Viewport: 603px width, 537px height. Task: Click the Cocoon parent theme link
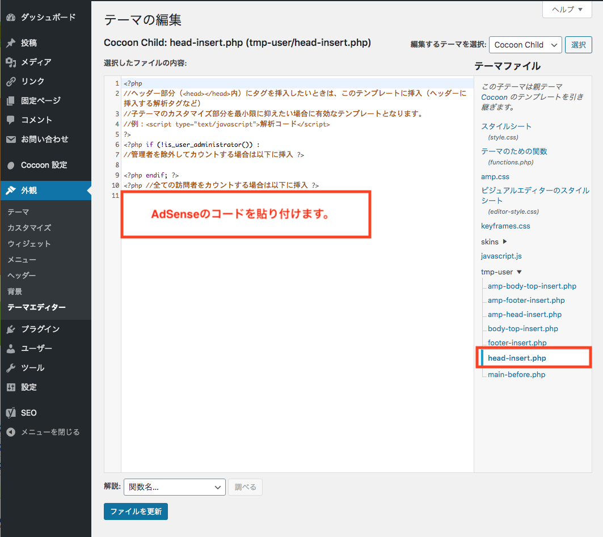click(494, 98)
